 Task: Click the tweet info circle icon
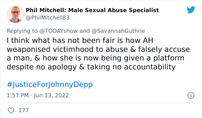pyautogui.click(x=190, y=95)
